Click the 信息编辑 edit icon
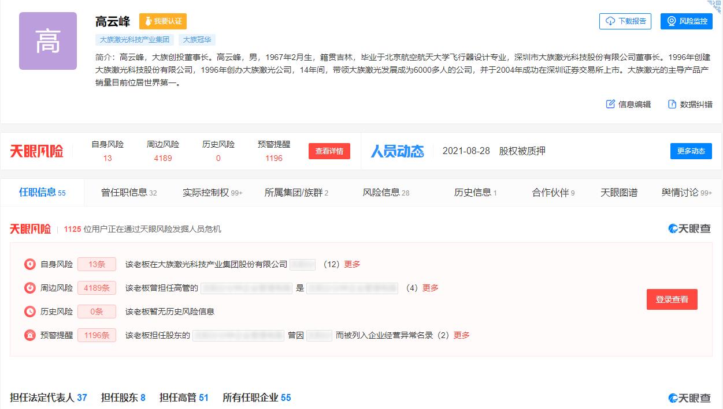Image resolution: width=723 pixels, height=409 pixels. (x=610, y=104)
